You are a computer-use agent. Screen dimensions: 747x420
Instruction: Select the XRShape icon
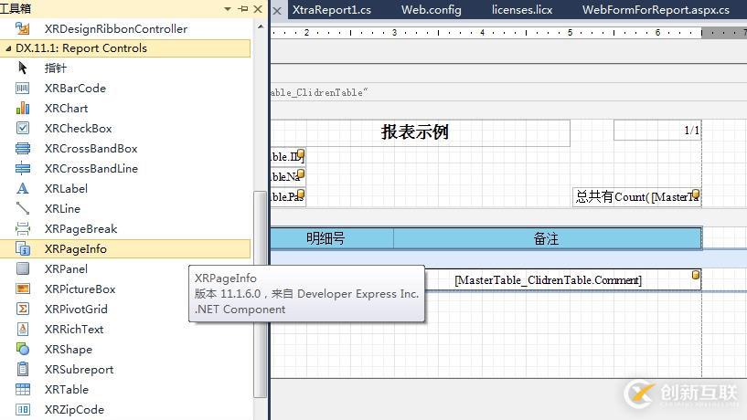pos(22,349)
